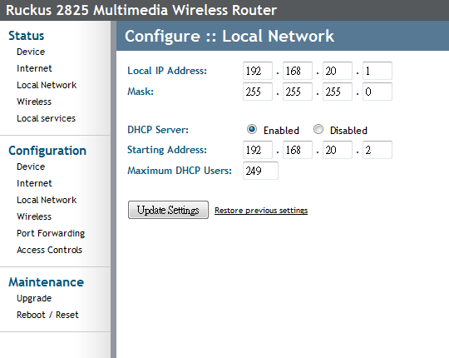Focus the third octet of the Mask
Screen dimensions: 449x358
point(338,92)
